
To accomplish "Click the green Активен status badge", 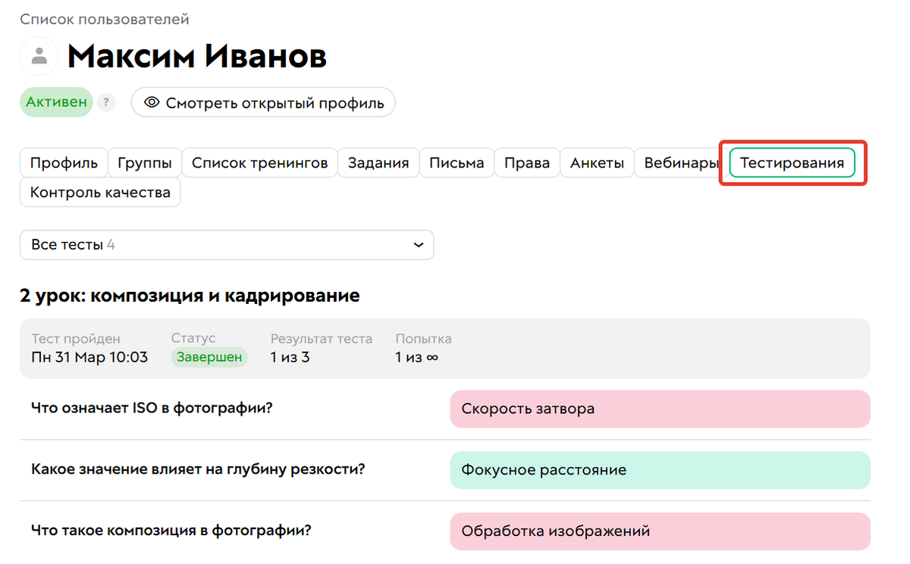I will 55,101.
